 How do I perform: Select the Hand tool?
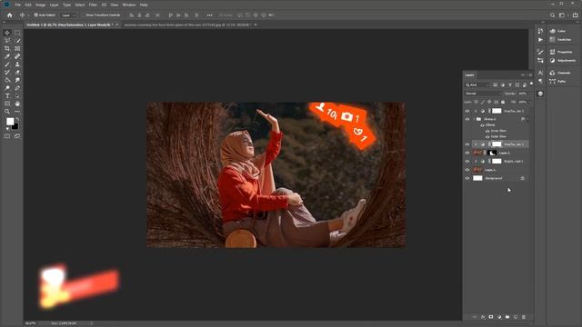point(17,104)
